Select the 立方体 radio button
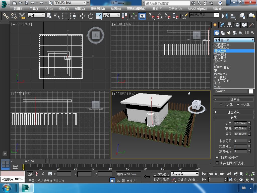The image size is (257, 193). point(221,105)
